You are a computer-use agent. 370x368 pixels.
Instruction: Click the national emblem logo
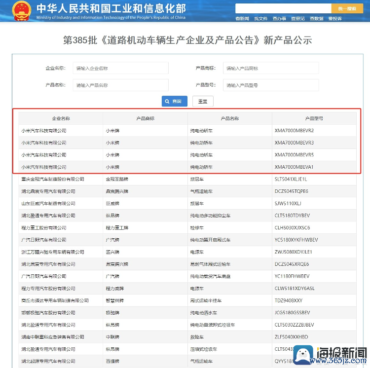[21, 11]
